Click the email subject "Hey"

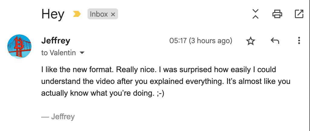(x=53, y=14)
